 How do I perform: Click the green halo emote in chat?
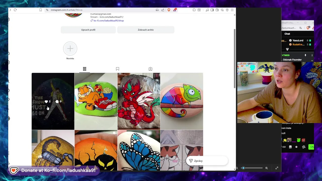pyautogui.click(x=299, y=140)
